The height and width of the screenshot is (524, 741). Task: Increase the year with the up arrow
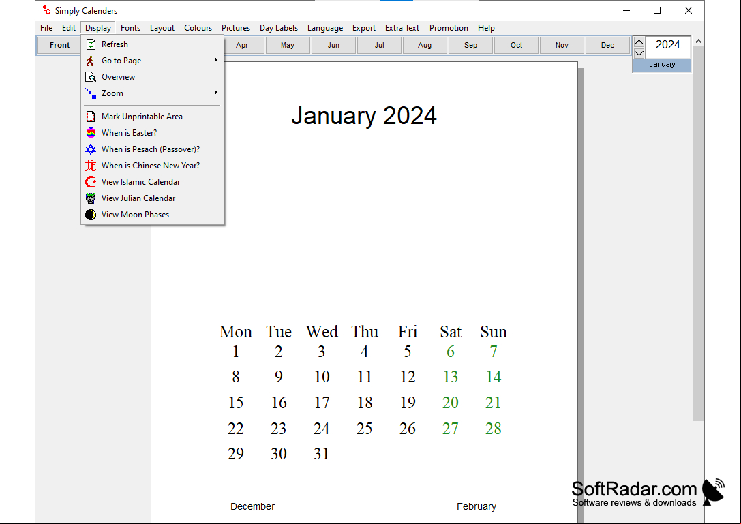pos(639,42)
